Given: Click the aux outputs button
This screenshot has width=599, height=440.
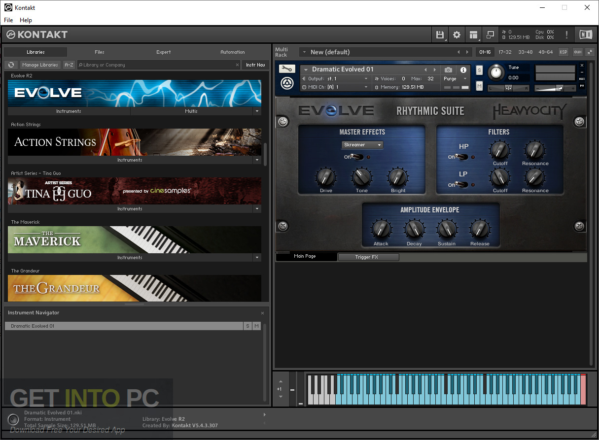Looking at the screenshot, I should (577, 52).
